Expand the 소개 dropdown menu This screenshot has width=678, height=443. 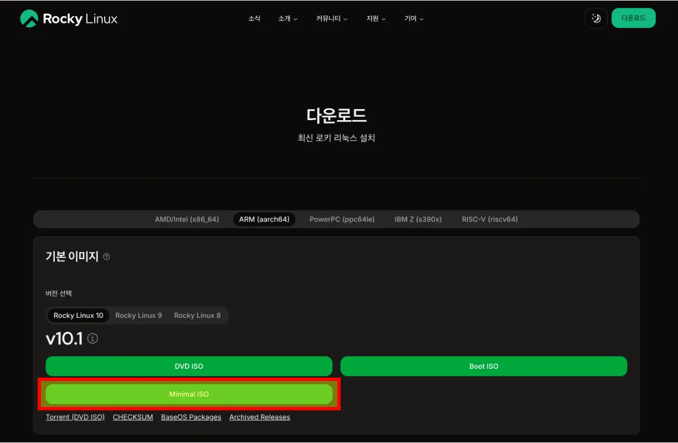coord(287,18)
